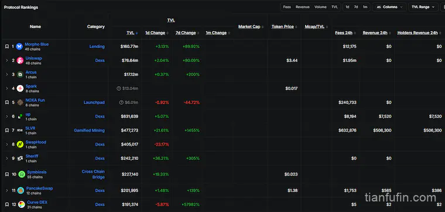Sort by Market Cap column

pyautogui.click(x=251, y=27)
